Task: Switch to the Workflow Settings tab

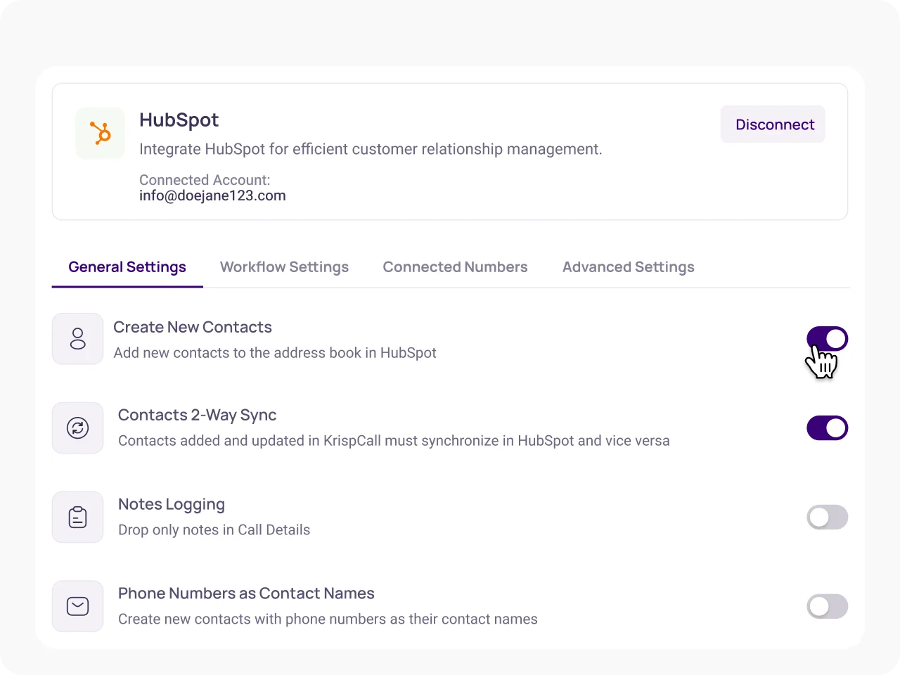Action: (x=284, y=267)
